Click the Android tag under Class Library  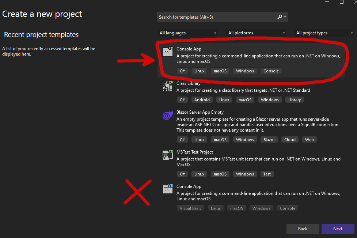(202, 99)
